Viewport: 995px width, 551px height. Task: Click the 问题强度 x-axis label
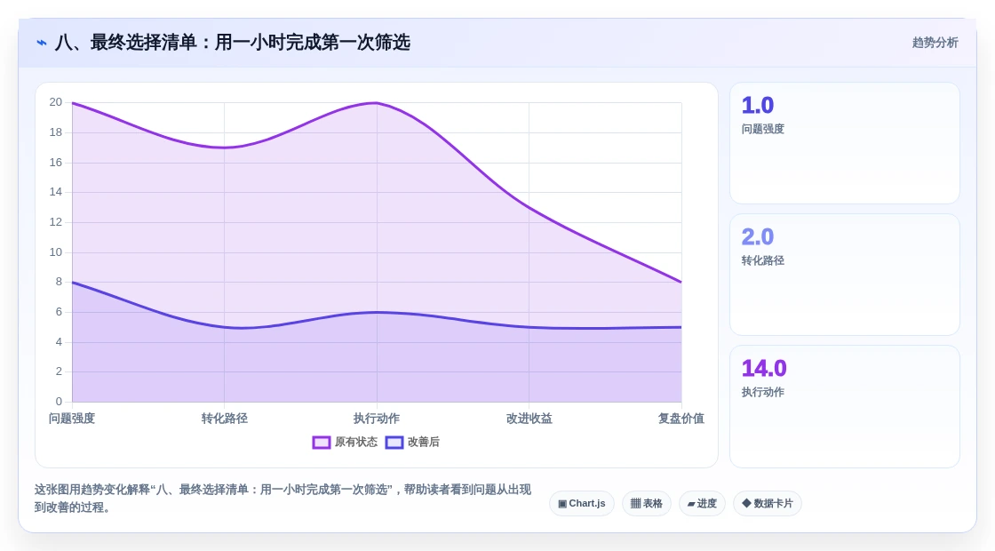72,419
